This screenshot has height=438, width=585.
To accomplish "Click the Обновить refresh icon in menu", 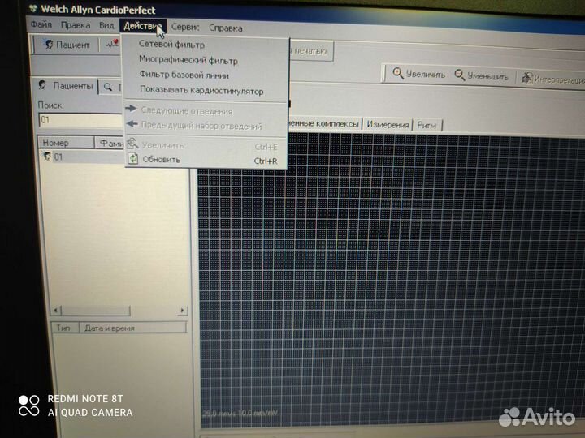I will click(x=132, y=160).
